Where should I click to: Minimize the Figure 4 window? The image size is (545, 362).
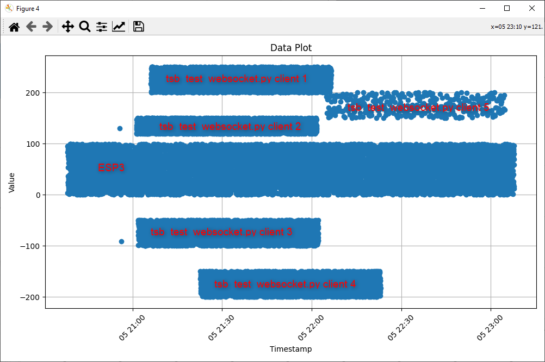tap(482, 8)
